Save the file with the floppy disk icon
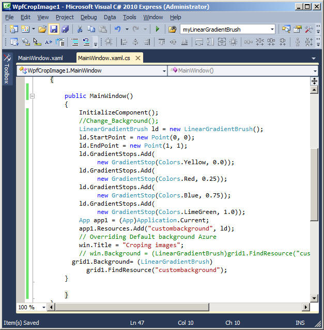This screenshot has height=330, width=324. point(54,29)
